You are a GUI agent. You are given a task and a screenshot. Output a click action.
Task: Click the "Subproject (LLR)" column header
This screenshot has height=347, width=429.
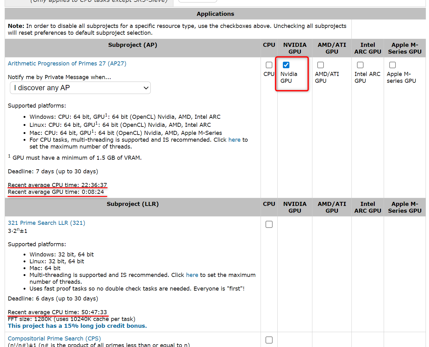pos(132,204)
